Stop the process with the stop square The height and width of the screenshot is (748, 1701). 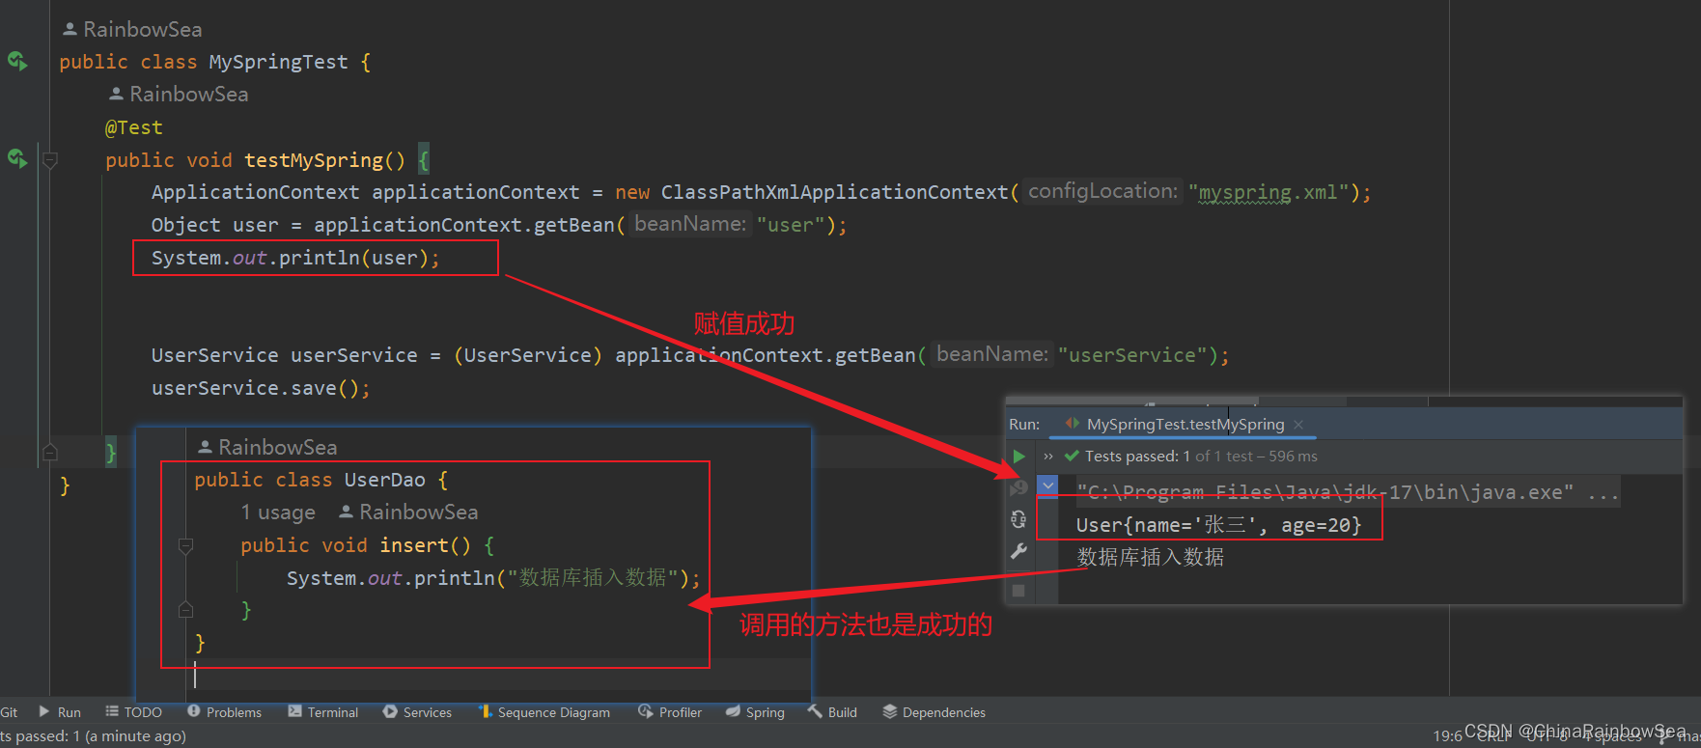coord(1018,591)
